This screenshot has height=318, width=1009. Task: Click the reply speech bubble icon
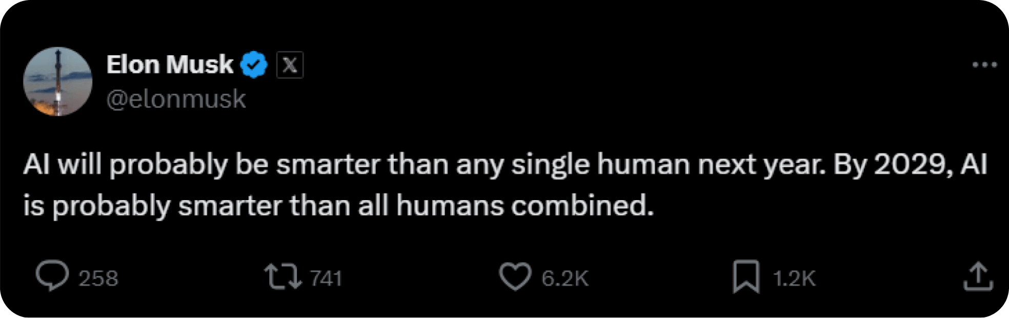coord(52,277)
